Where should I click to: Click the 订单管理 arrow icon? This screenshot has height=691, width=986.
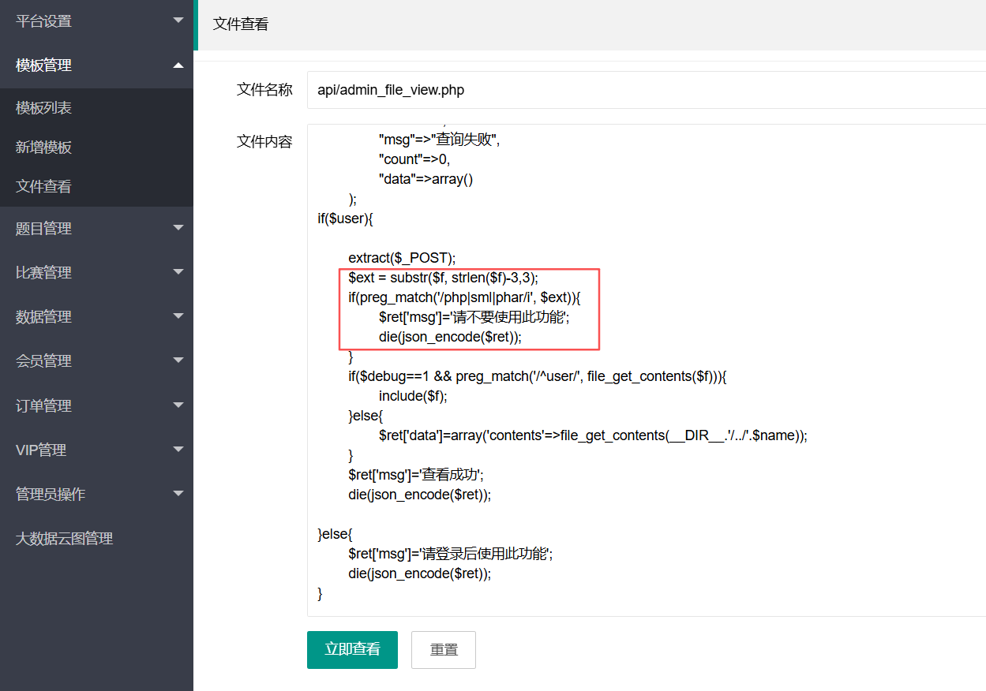click(178, 405)
